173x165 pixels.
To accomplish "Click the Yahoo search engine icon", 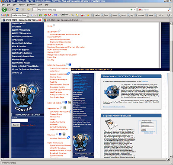I will click(x=140, y=10).
